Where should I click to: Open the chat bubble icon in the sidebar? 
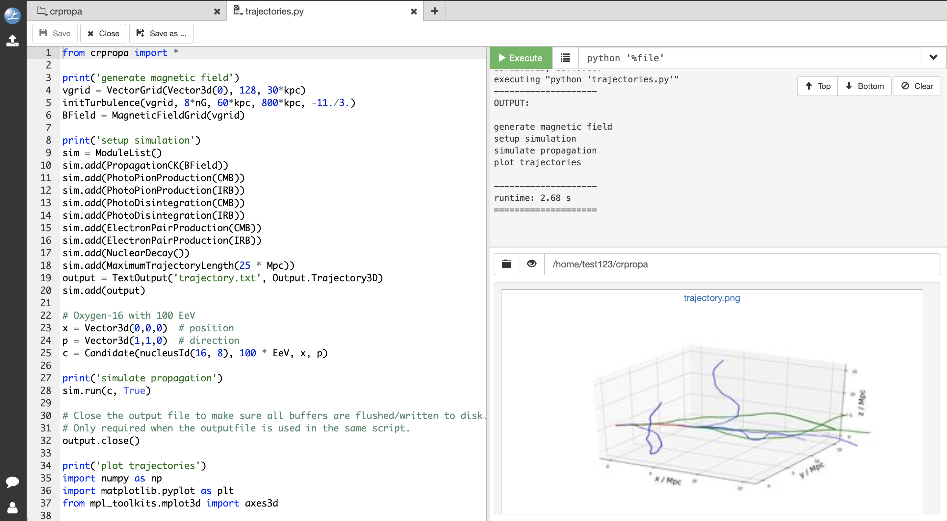12,482
